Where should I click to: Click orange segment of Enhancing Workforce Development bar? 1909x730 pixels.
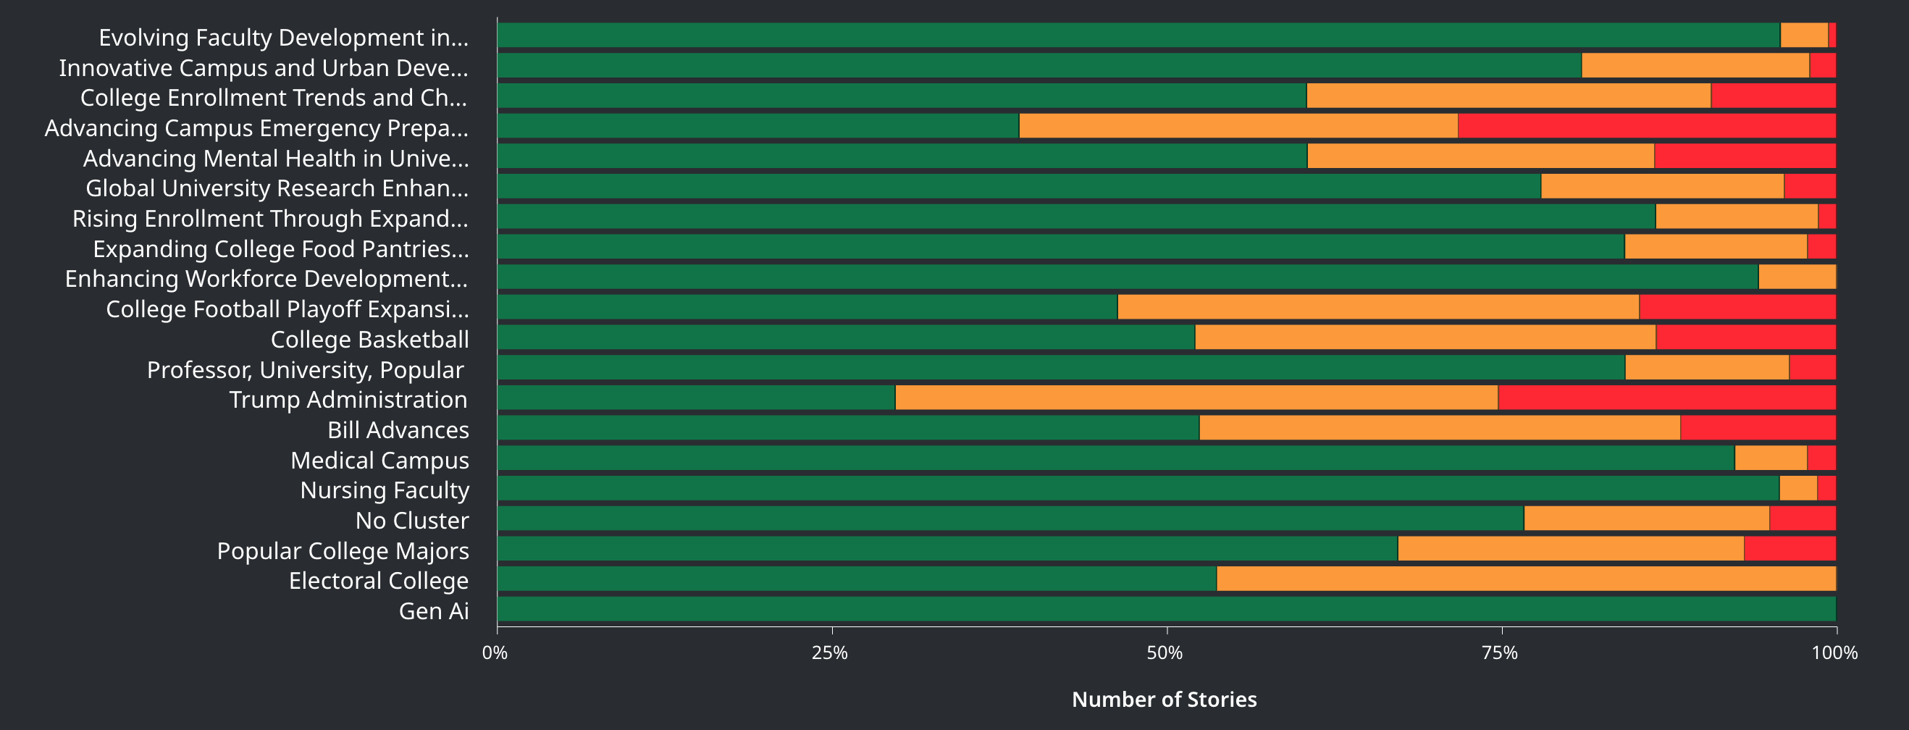point(1796,277)
